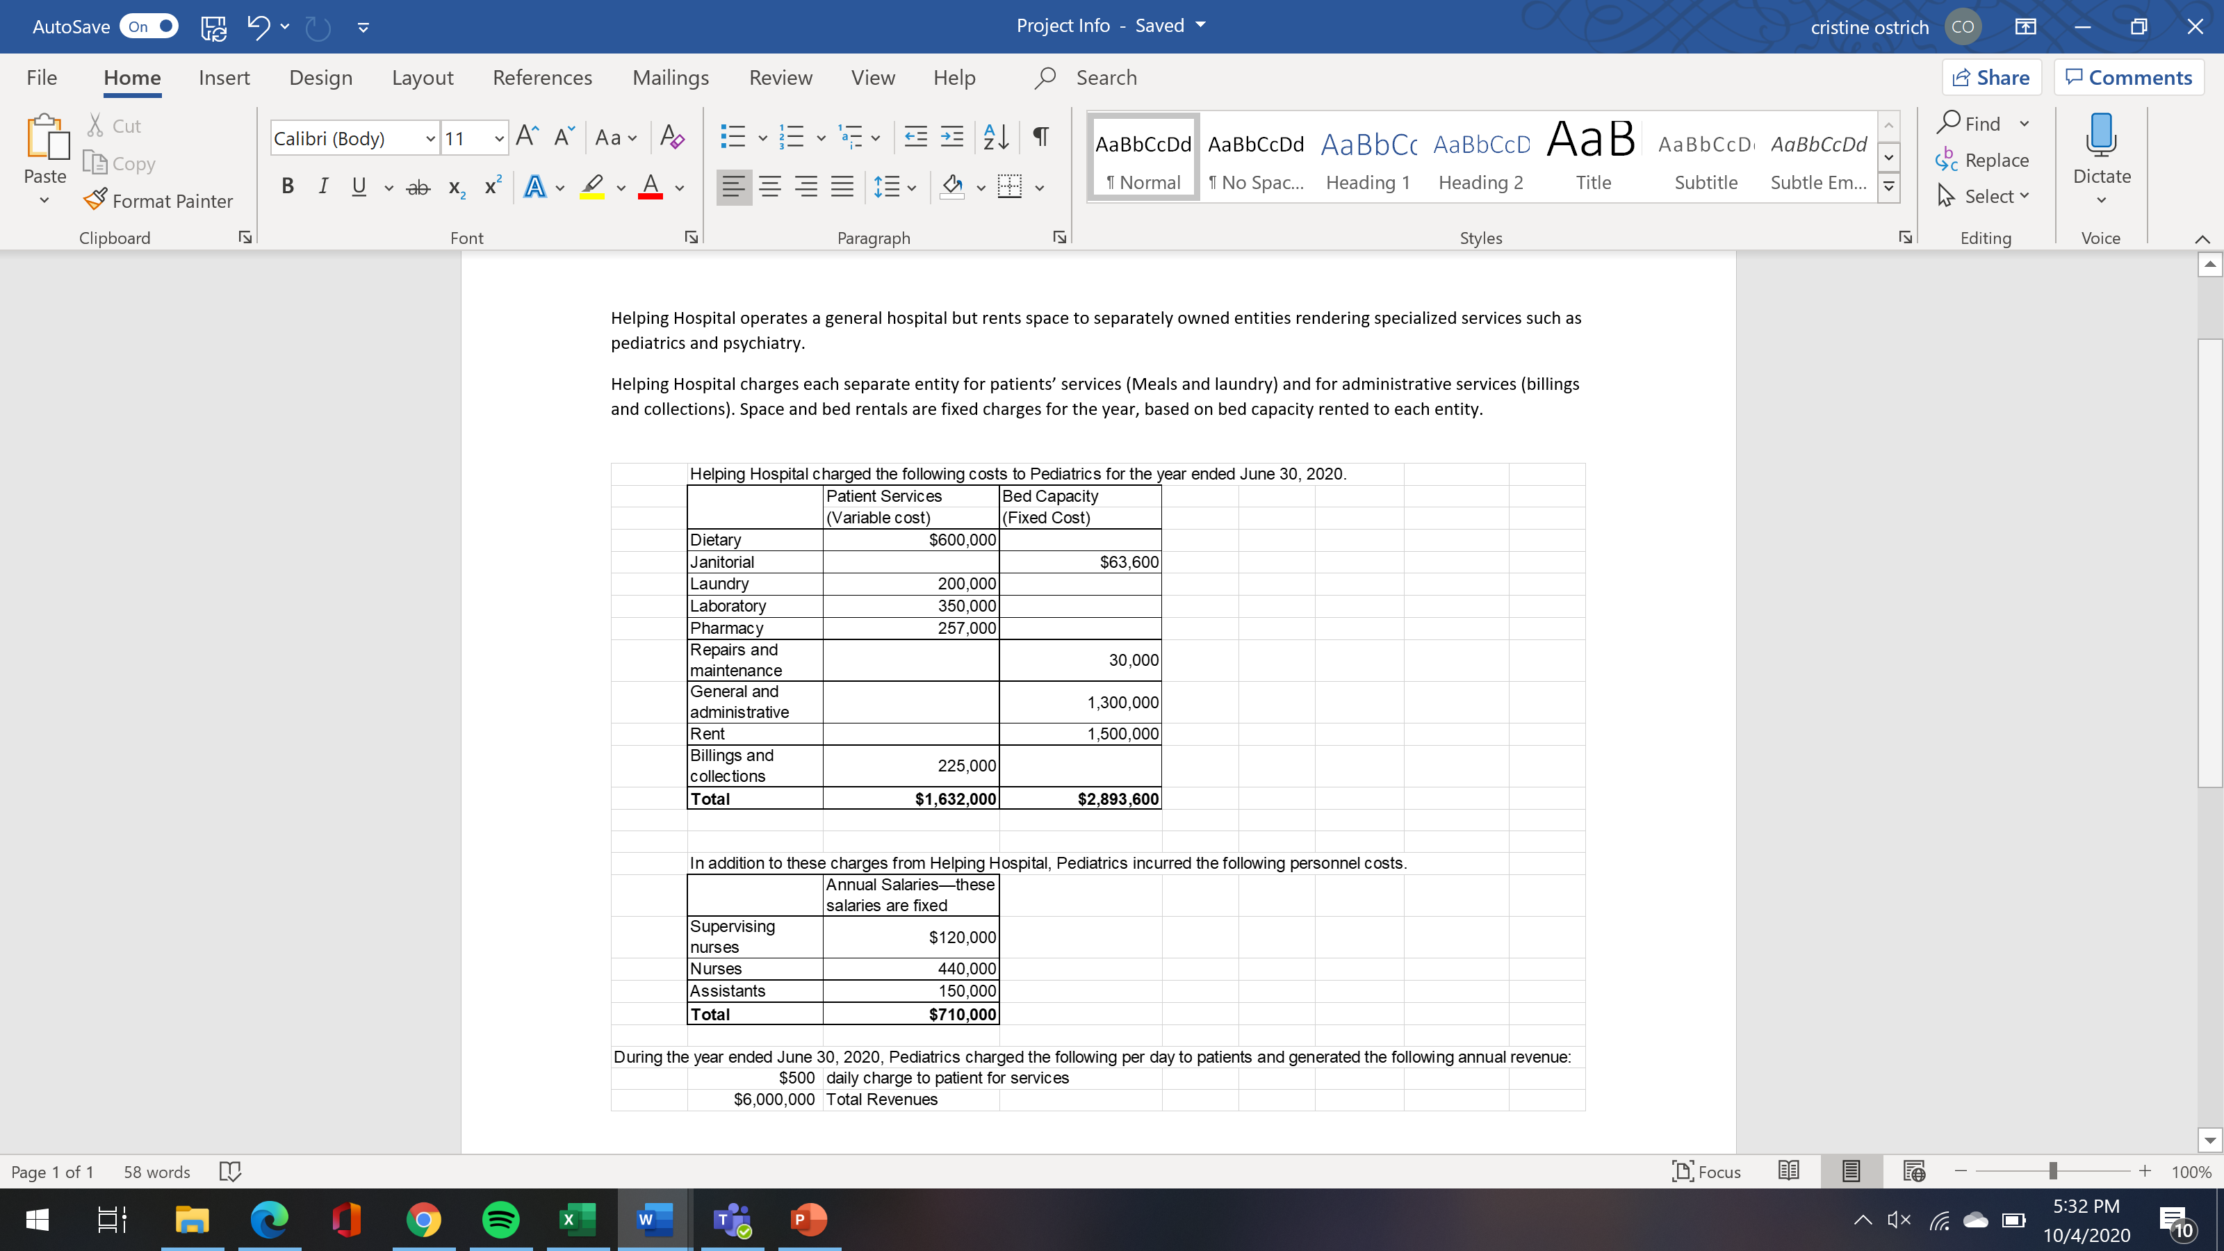Click the Clear All Formatting icon
This screenshot has height=1251, width=2224.
pyautogui.click(x=671, y=138)
